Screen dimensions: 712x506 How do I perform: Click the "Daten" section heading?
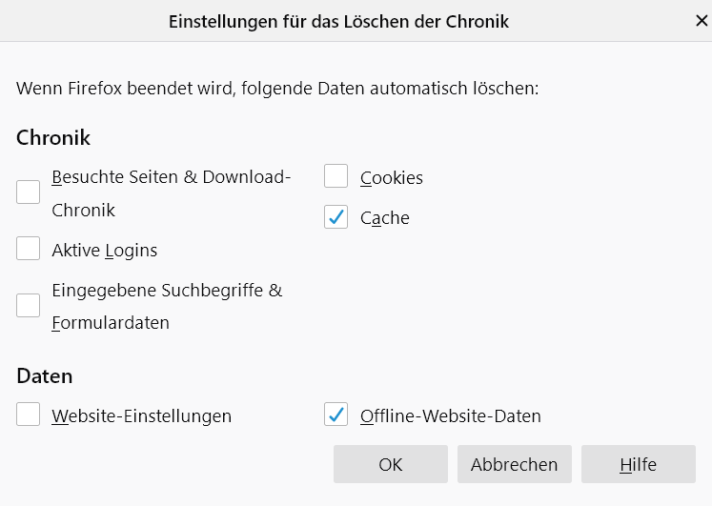click(x=45, y=376)
